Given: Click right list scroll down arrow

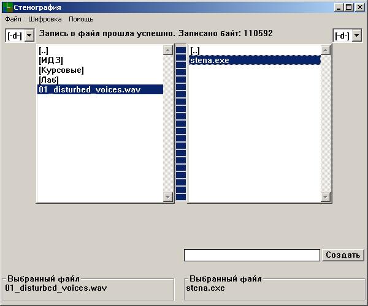Looking at the screenshot, I should [x=326, y=197].
